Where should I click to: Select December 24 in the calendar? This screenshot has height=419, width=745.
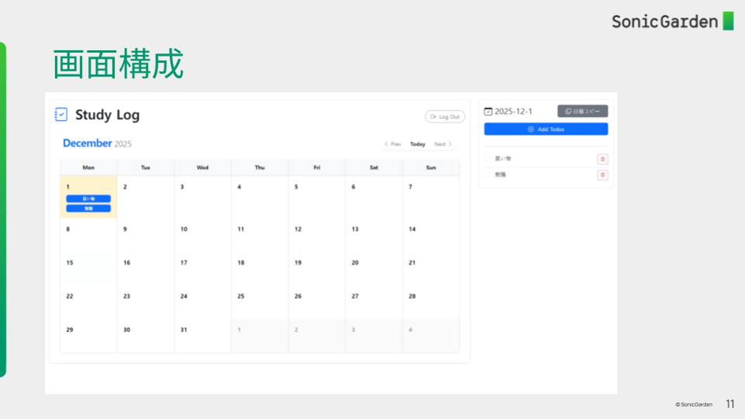203,303
